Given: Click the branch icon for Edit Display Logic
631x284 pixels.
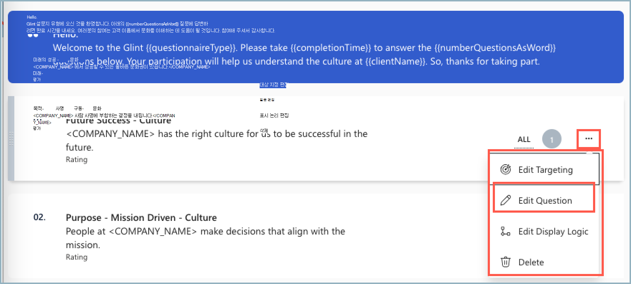Looking at the screenshot, I should tap(505, 231).
